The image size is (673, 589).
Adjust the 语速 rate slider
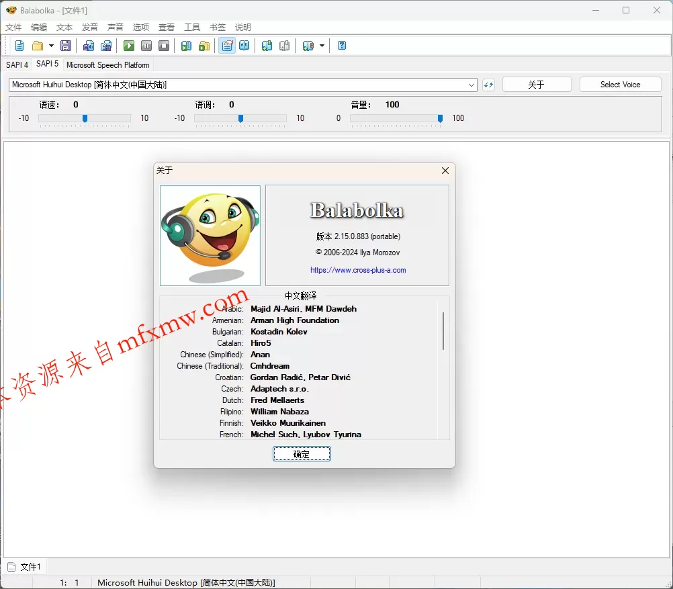click(x=85, y=118)
